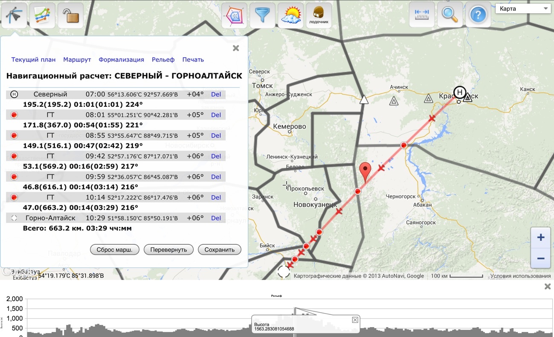Delete the Северный waypoint via Del
The image size is (554, 337).
coord(216,94)
